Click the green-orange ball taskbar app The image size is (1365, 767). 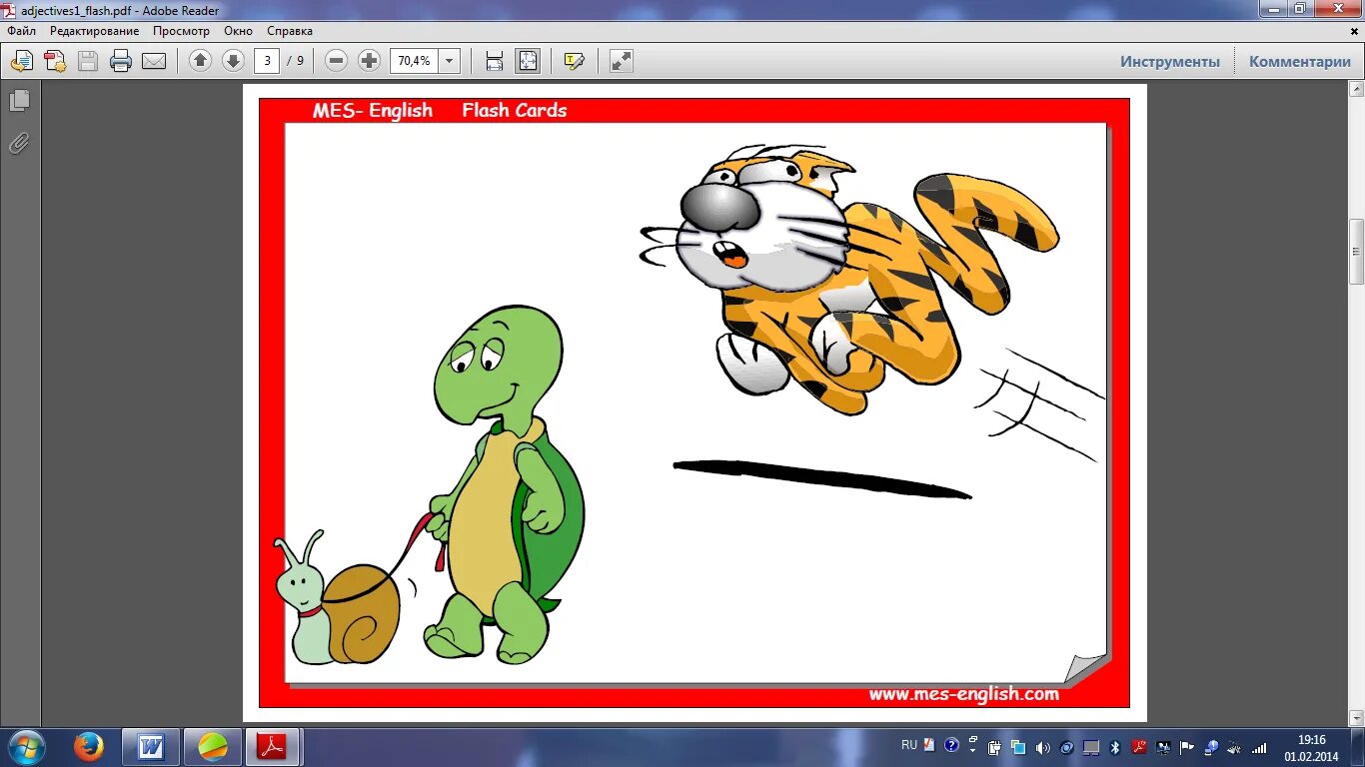point(213,747)
